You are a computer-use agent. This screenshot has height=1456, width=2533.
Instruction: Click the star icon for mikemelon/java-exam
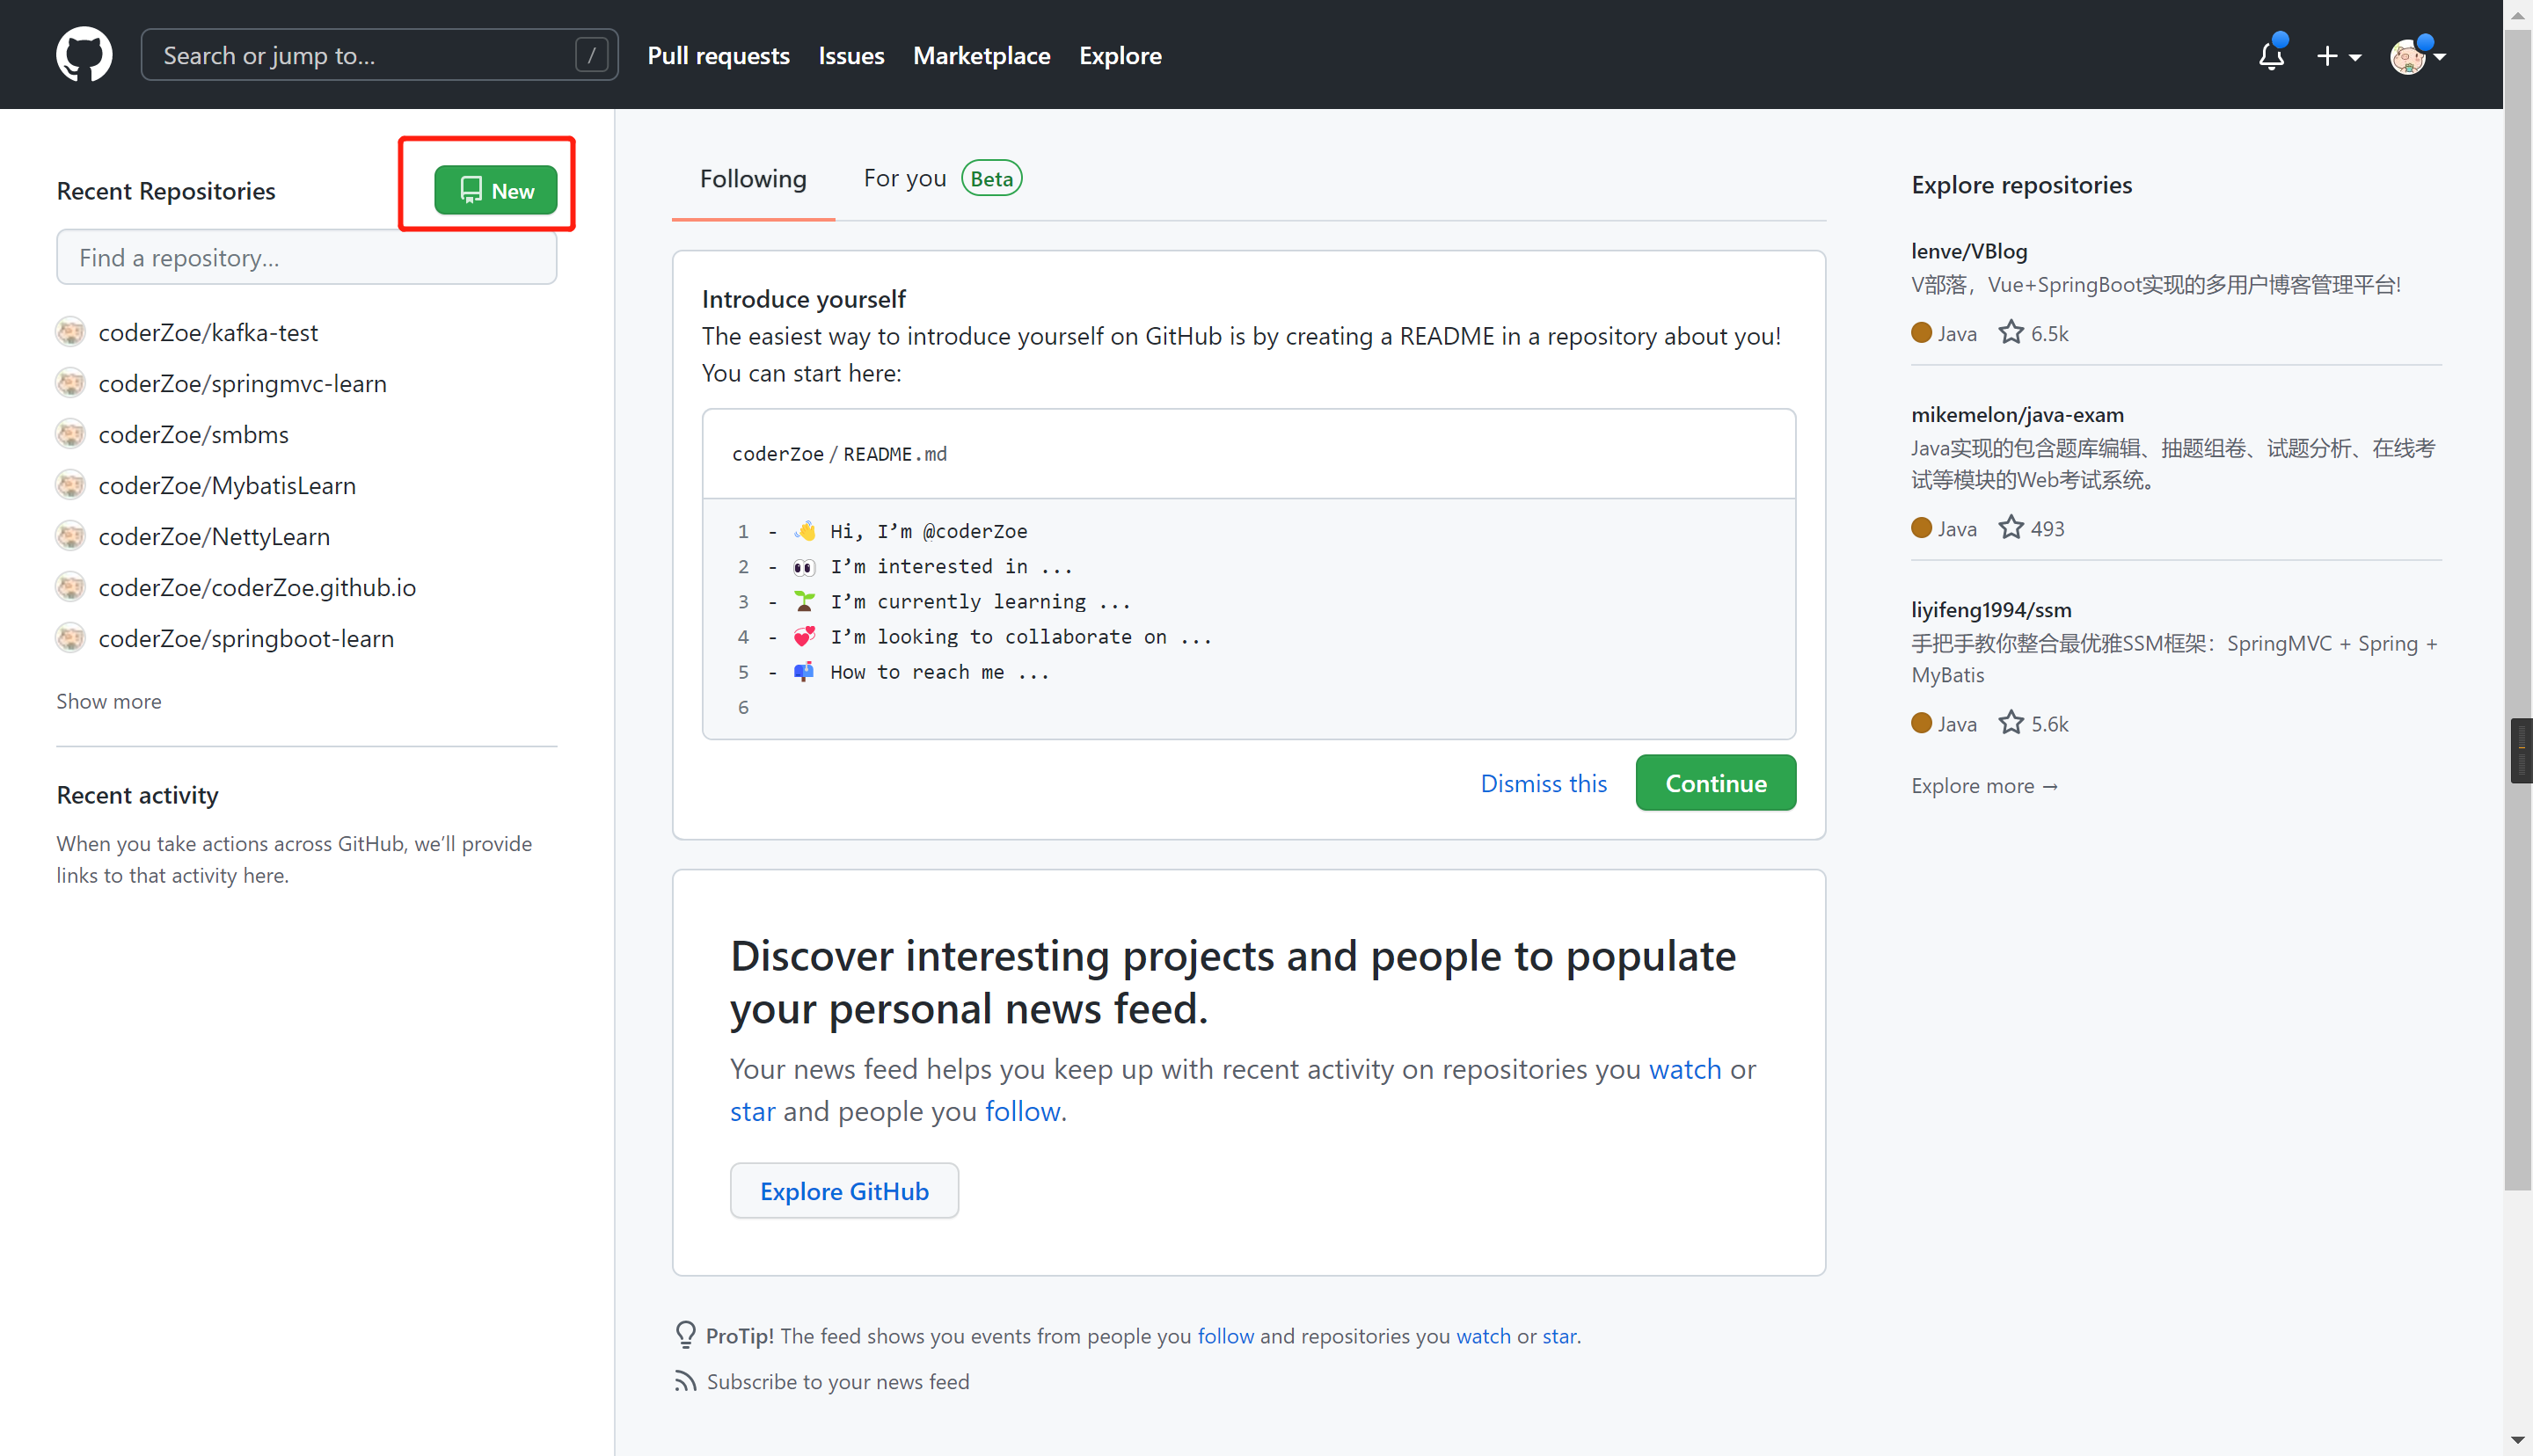tap(2010, 527)
